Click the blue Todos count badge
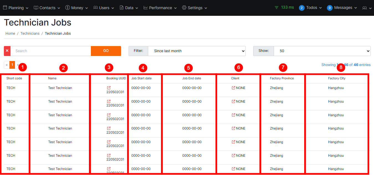This screenshot has height=175, width=374. coord(302,8)
